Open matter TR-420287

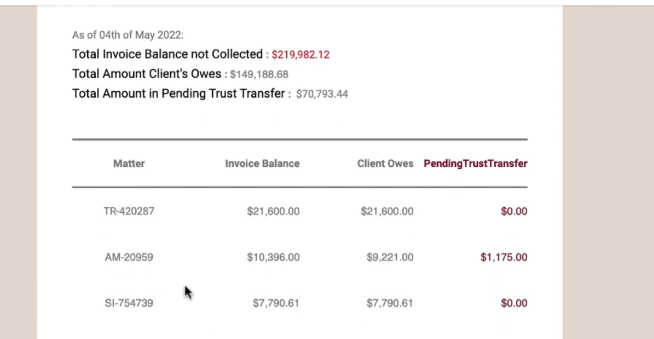tap(129, 211)
